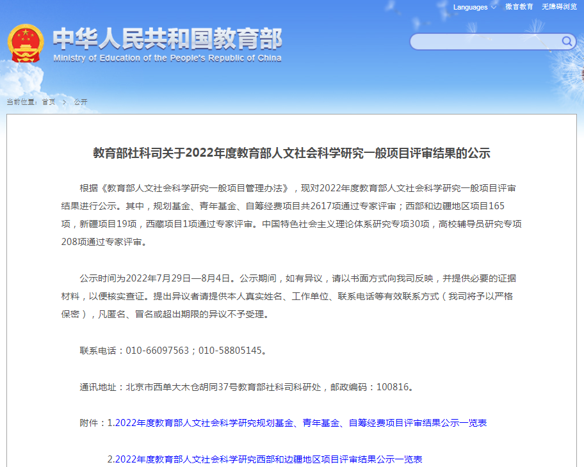The image size is (584, 467).
Task: Open attachment 1 规划基金 results list
Action: pyautogui.click(x=301, y=423)
